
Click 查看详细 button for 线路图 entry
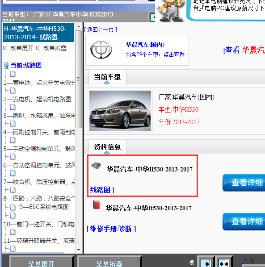click(x=244, y=183)
